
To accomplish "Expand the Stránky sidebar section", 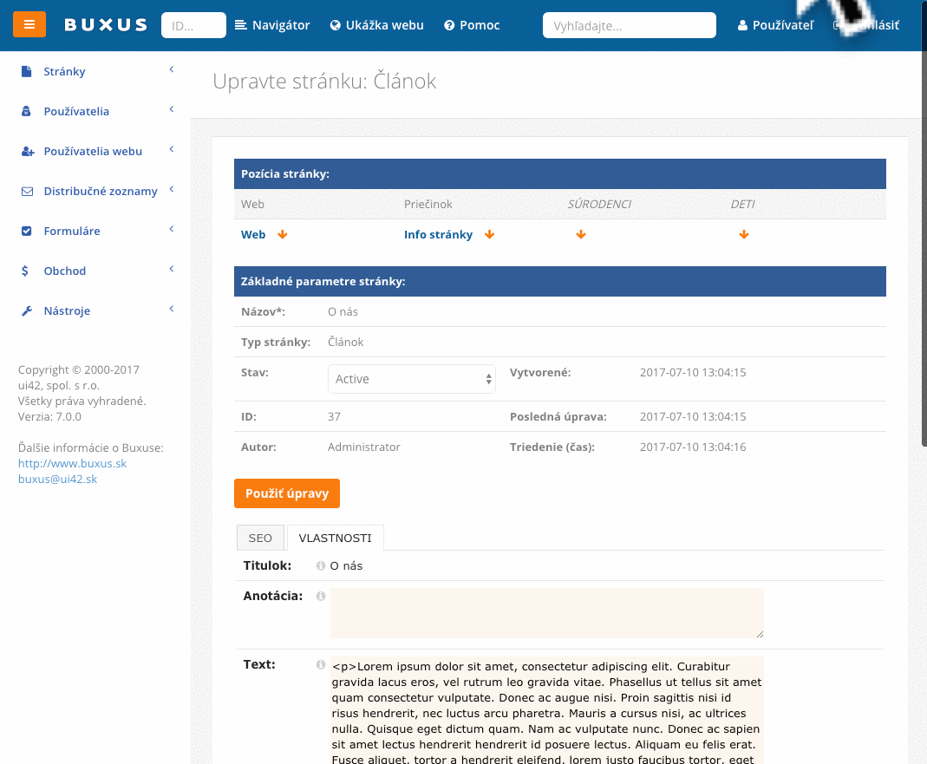I will pos(171,69).
